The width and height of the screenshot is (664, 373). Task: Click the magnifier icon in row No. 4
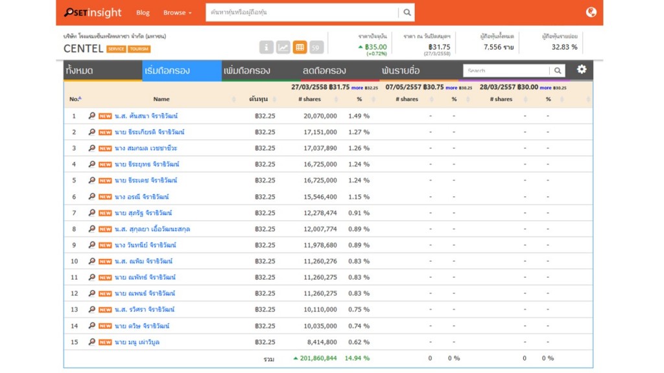coord(92,164)
